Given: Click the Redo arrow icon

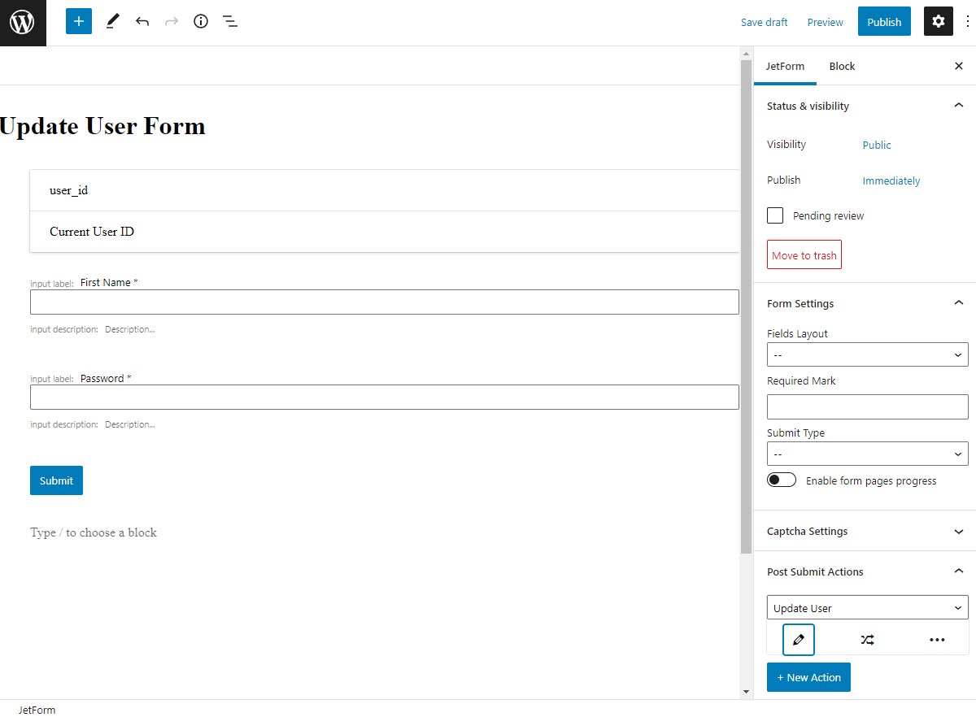Looking at the screenshot, I should [x=172, y=21].
